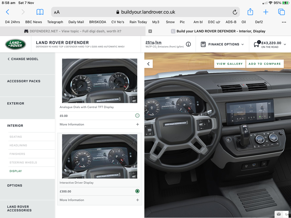Image resolution: width=291 pixels, height=218 pixels.
Task: Go back via Change Model
Action: 23,59
